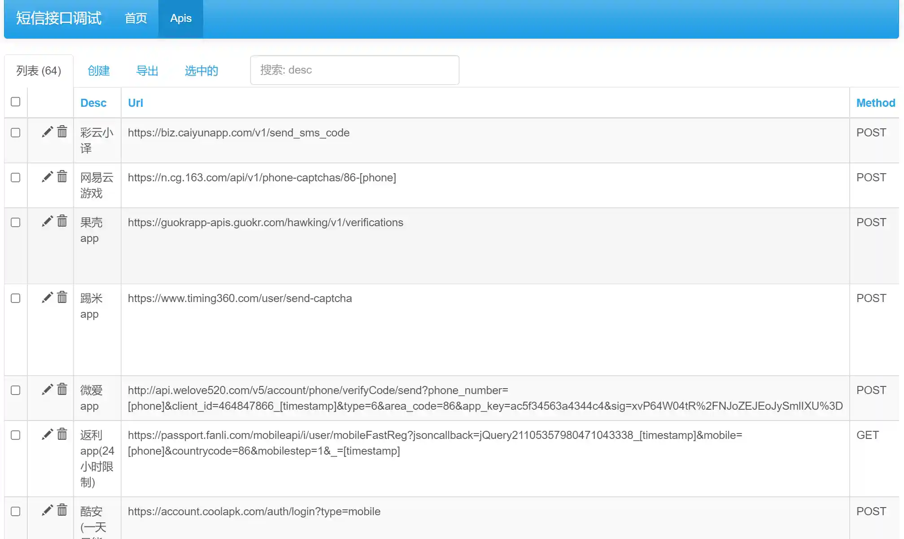
Task: Toggle the select-all checkbox in header
Action: pos(16,102)
